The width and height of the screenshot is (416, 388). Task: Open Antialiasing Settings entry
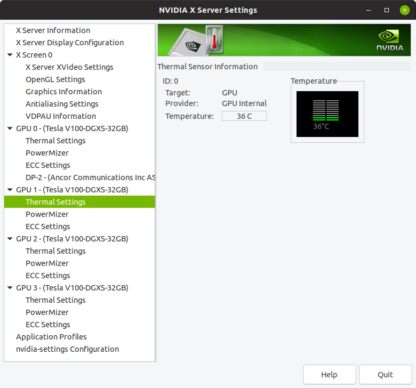point(62,104)
